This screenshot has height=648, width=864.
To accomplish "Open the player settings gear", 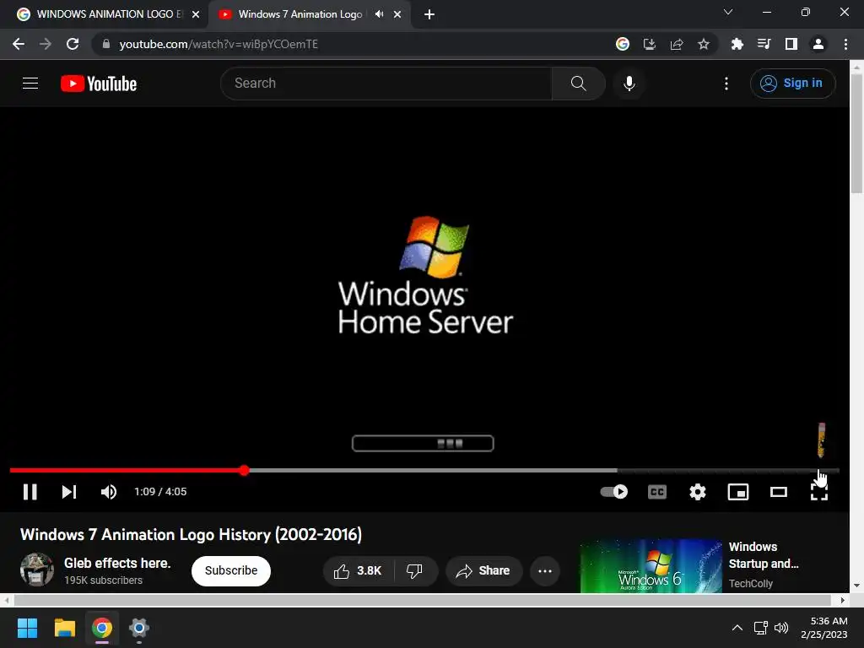I will click(x=698, y=492).
